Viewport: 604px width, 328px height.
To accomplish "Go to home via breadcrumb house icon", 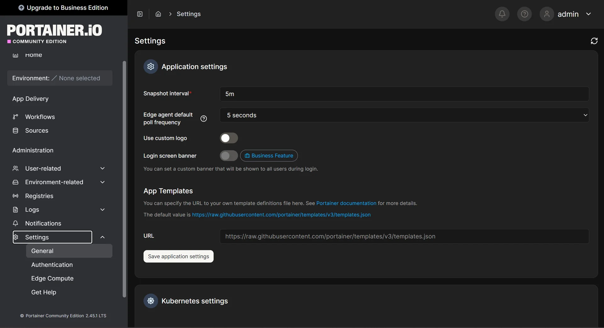I will point(158,14).
